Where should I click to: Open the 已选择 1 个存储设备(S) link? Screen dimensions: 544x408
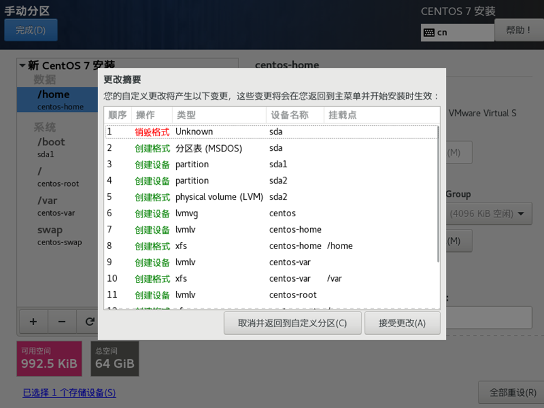pos(69,393)
